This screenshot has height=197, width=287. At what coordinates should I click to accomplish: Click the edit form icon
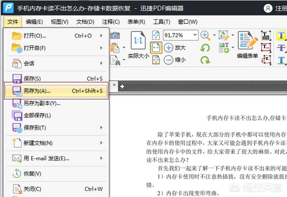[x=248, y=40]
